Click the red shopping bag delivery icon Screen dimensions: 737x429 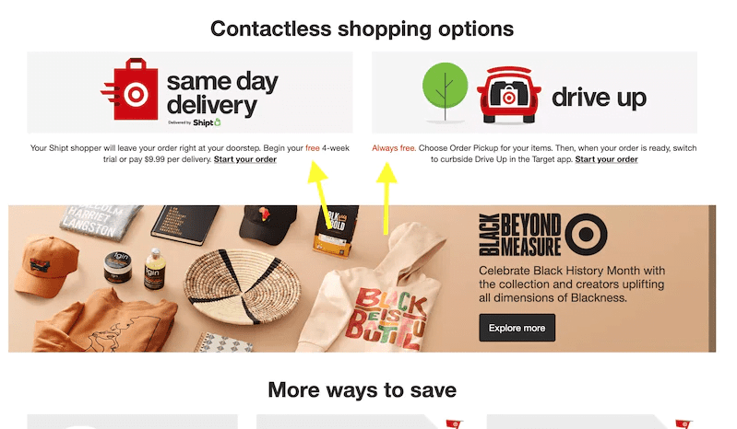point(130,89)
